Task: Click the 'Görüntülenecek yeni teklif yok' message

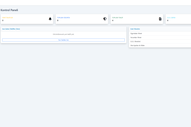Action: (63, 34)
